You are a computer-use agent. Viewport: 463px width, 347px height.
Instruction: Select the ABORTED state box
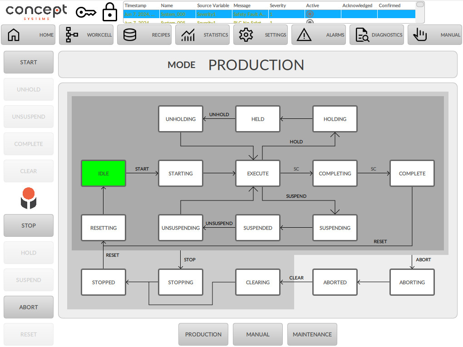coord(335,282)
